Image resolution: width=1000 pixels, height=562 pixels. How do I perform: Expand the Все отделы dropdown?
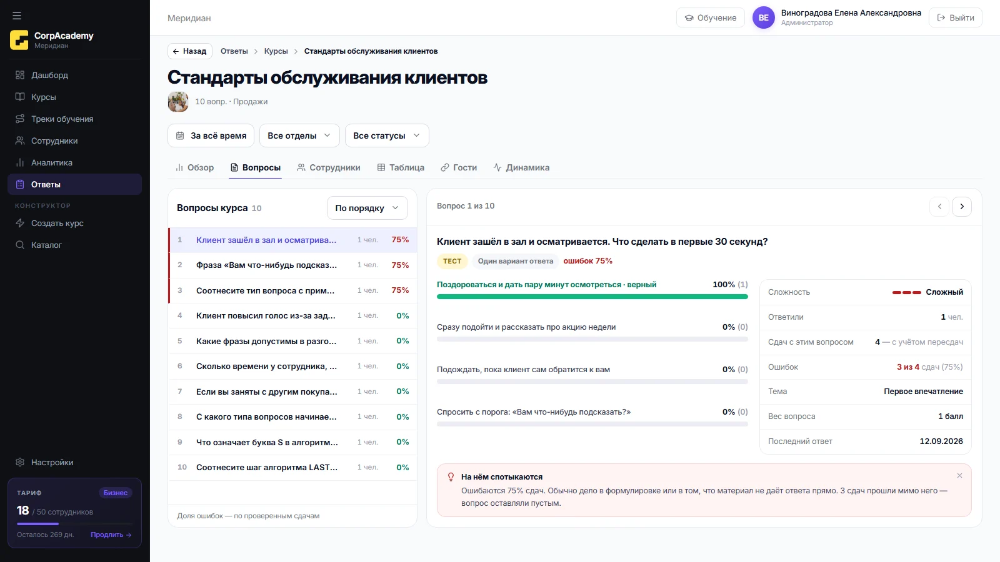coord(299,136)
